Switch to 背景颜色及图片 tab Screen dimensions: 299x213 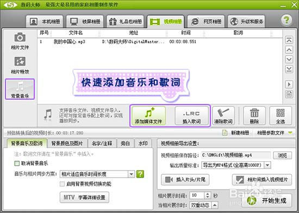pyautogui.click(x=67, y=143)
